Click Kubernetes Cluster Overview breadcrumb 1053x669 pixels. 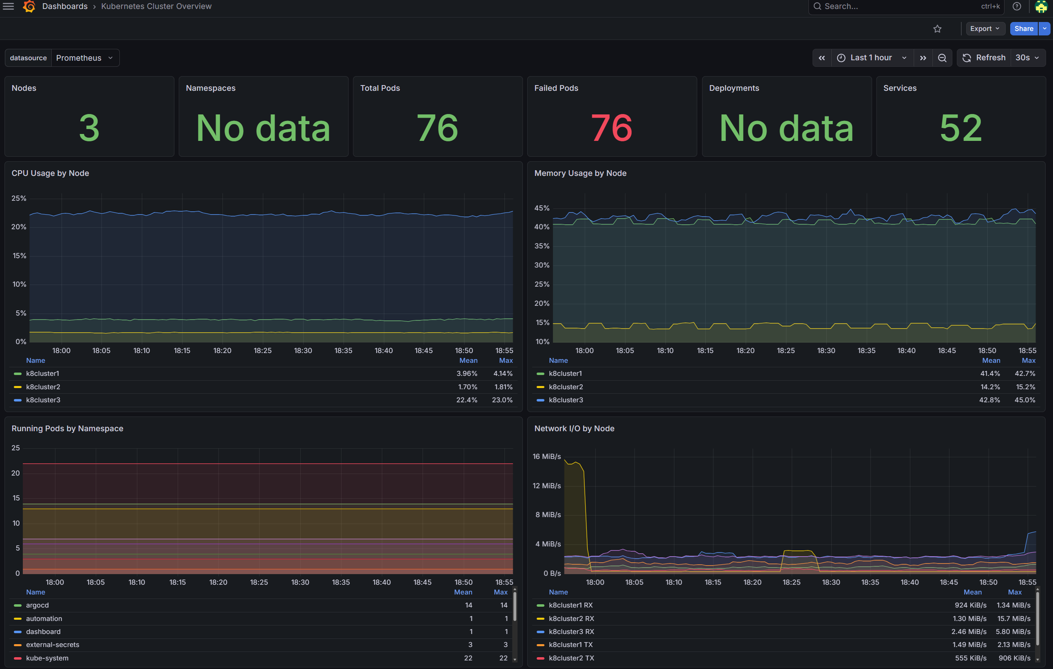click(156, 6)
